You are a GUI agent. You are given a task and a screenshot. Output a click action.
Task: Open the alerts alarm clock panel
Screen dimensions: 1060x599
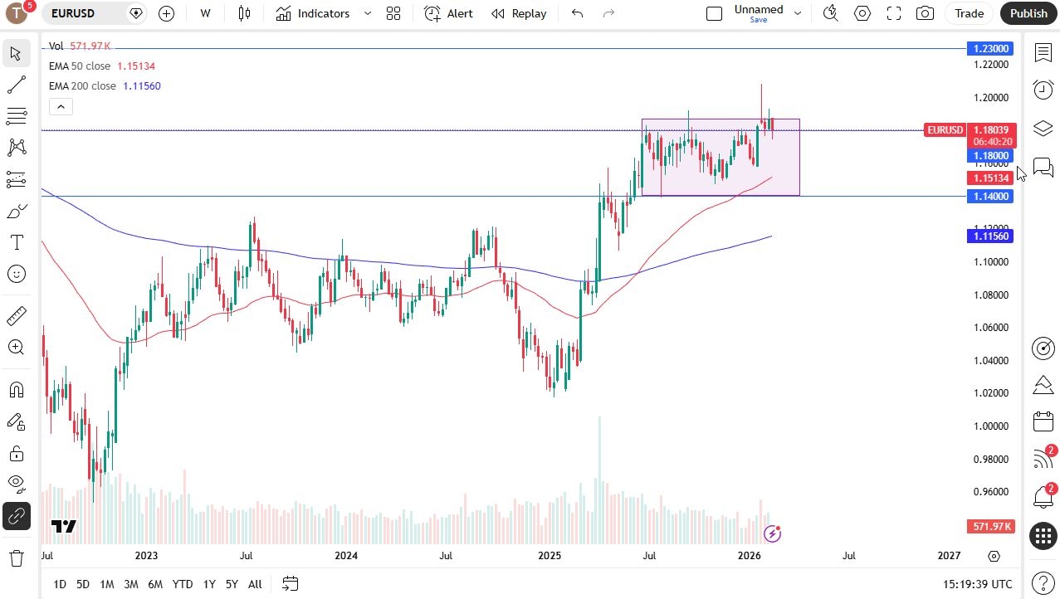[x=1043, y=90]
